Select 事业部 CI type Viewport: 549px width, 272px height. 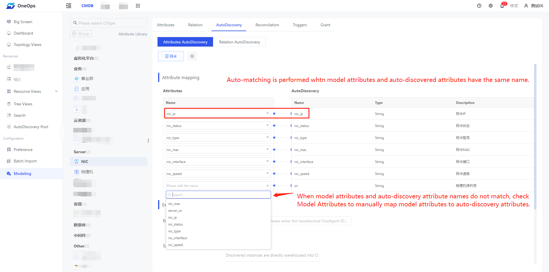pos(87,78)
